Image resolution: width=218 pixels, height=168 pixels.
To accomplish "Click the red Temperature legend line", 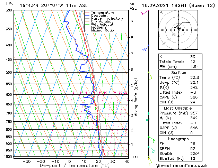I will [x=87, y=12].
